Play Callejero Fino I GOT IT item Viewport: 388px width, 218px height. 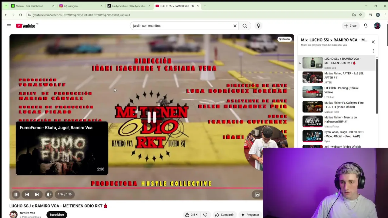tap(336, 107)
